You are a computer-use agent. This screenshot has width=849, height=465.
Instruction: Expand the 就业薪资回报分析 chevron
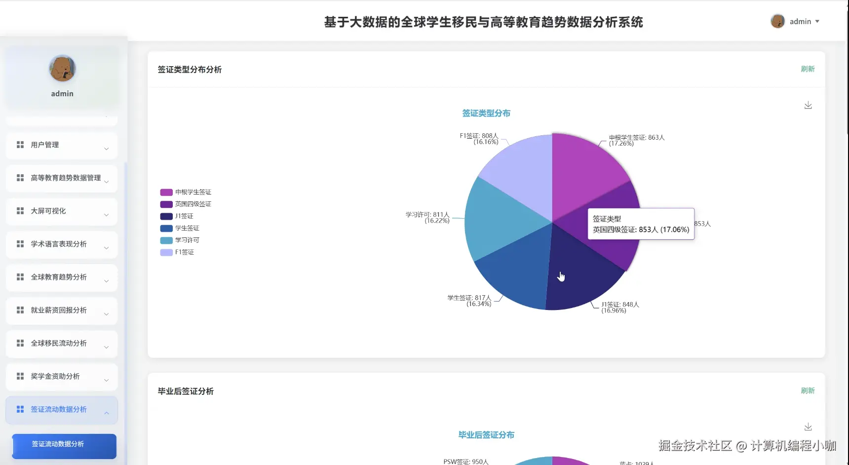point(106,314)
